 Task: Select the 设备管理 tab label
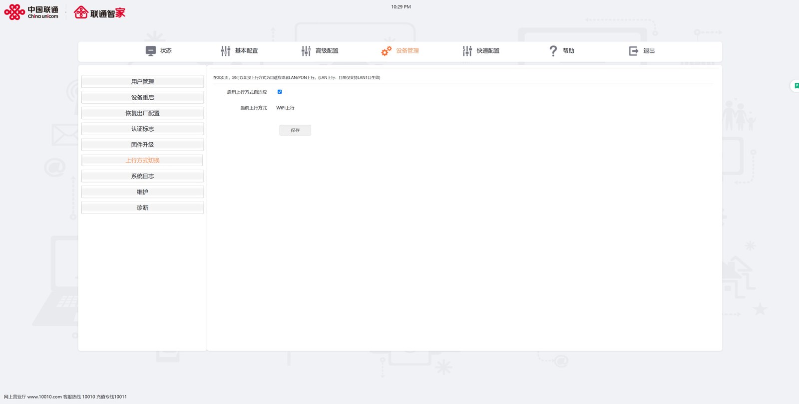pos(407,51)
